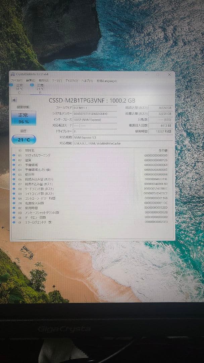Open the 編集(E) menu
This screenshot has width=204, height=363.
coord(31,81)
